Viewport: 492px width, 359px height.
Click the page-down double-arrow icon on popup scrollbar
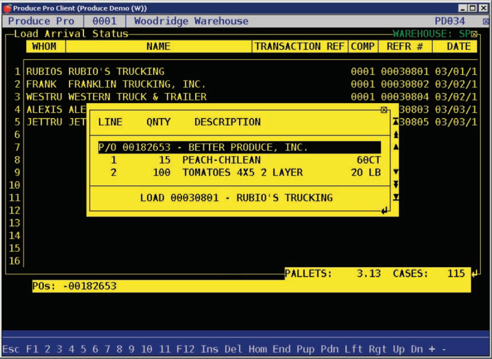click(395, 183)
